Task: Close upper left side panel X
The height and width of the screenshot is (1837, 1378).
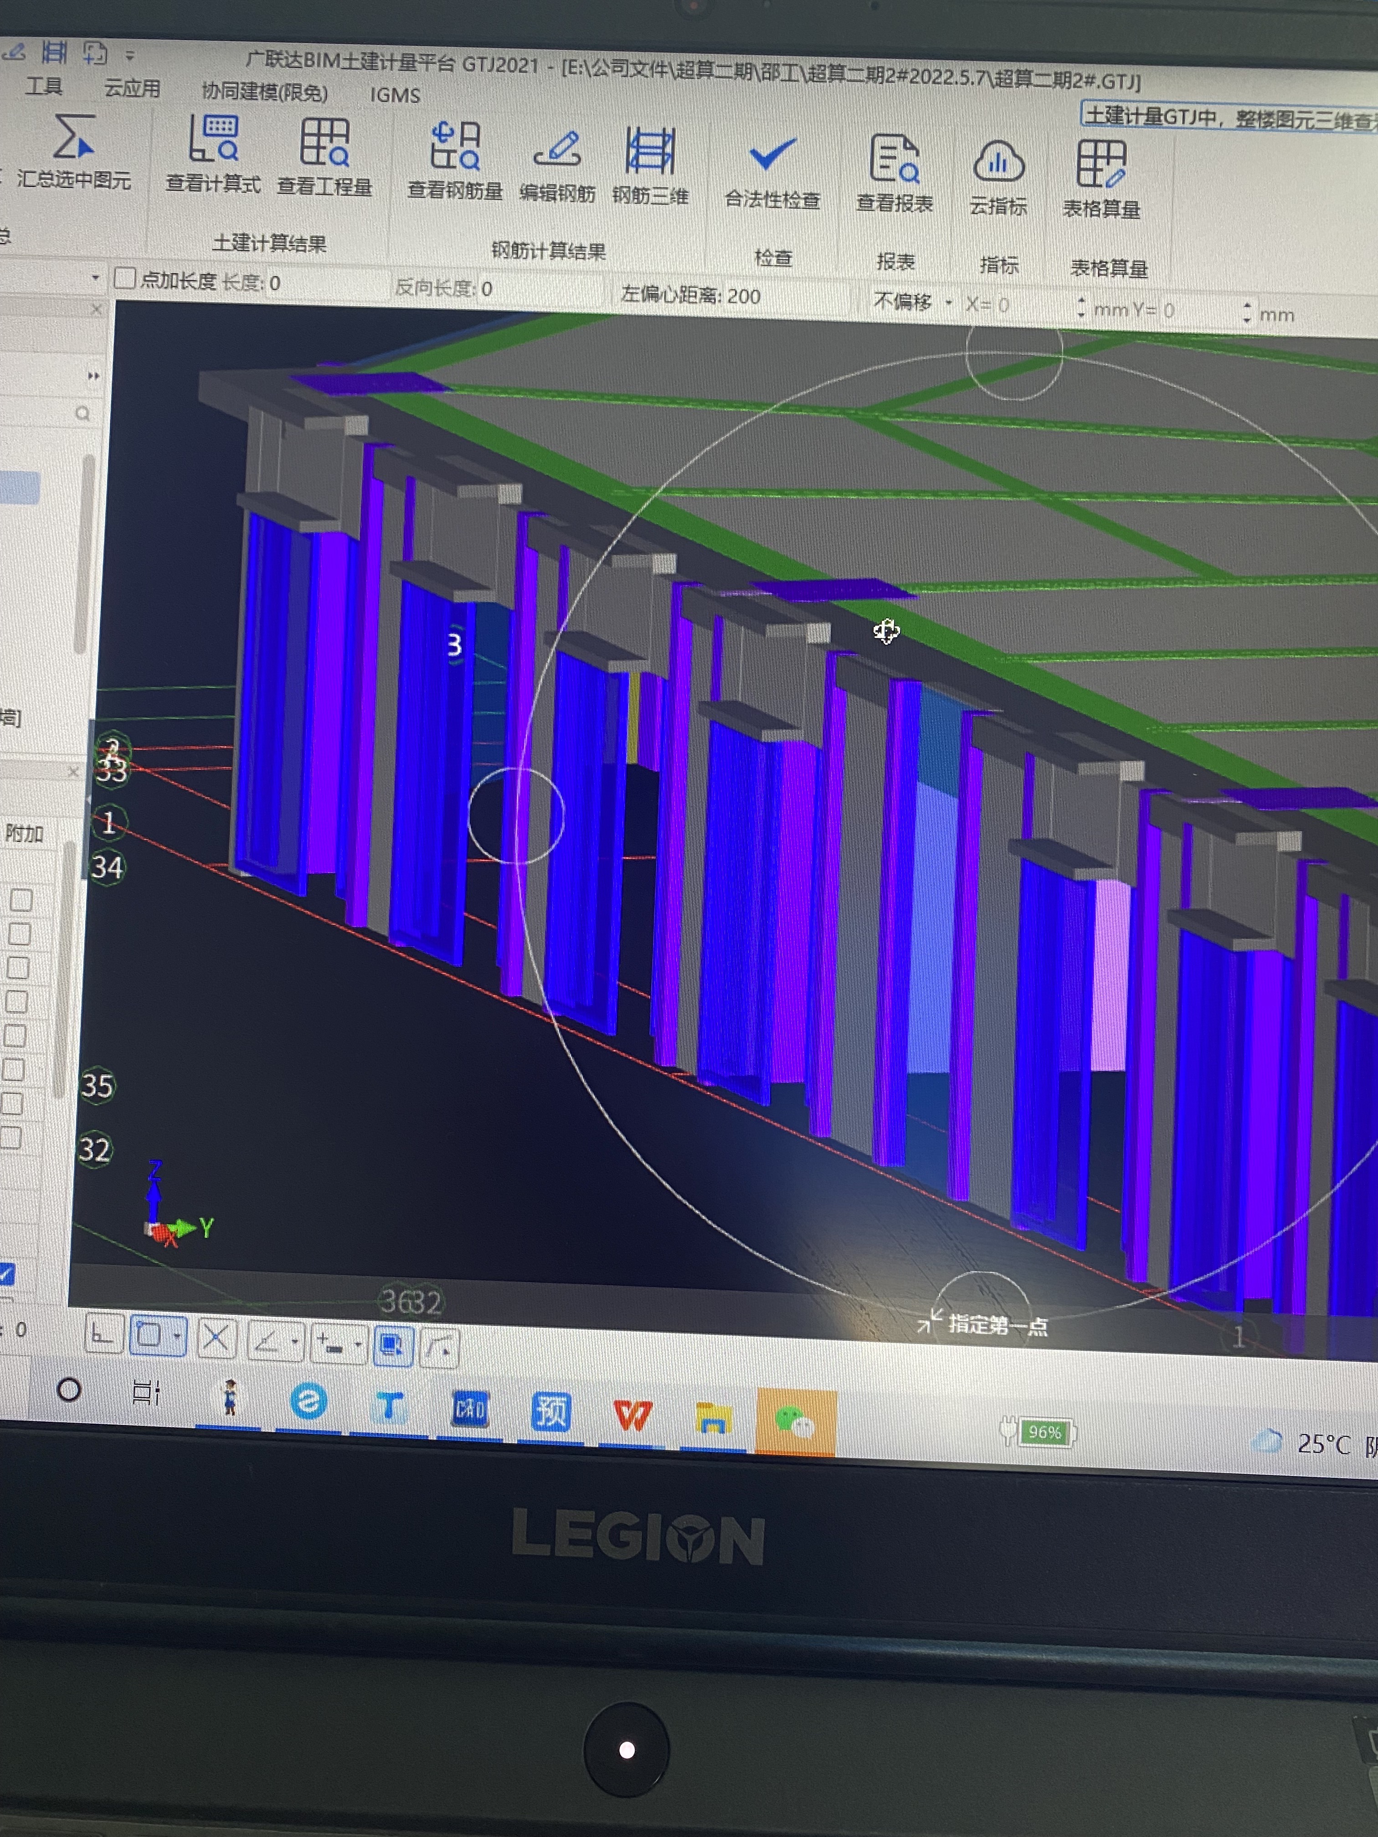Action: 96,310
